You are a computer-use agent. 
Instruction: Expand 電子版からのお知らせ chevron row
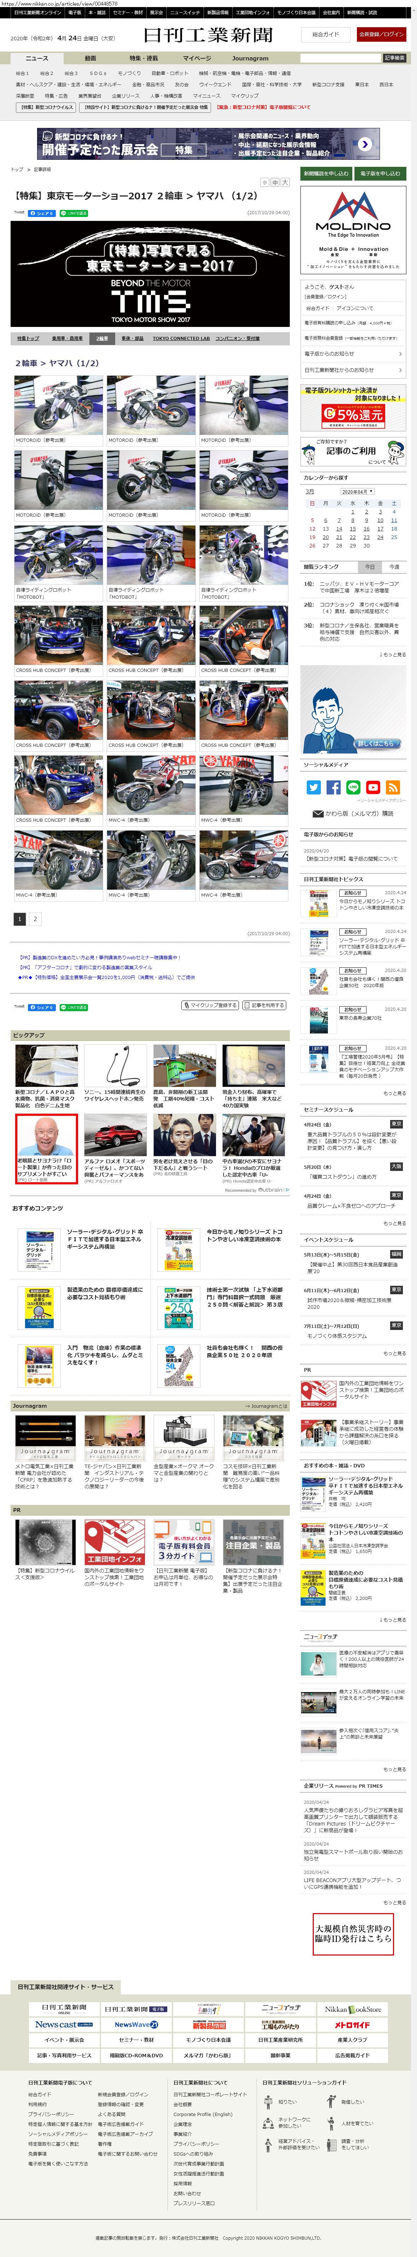(x=353, y=354)
